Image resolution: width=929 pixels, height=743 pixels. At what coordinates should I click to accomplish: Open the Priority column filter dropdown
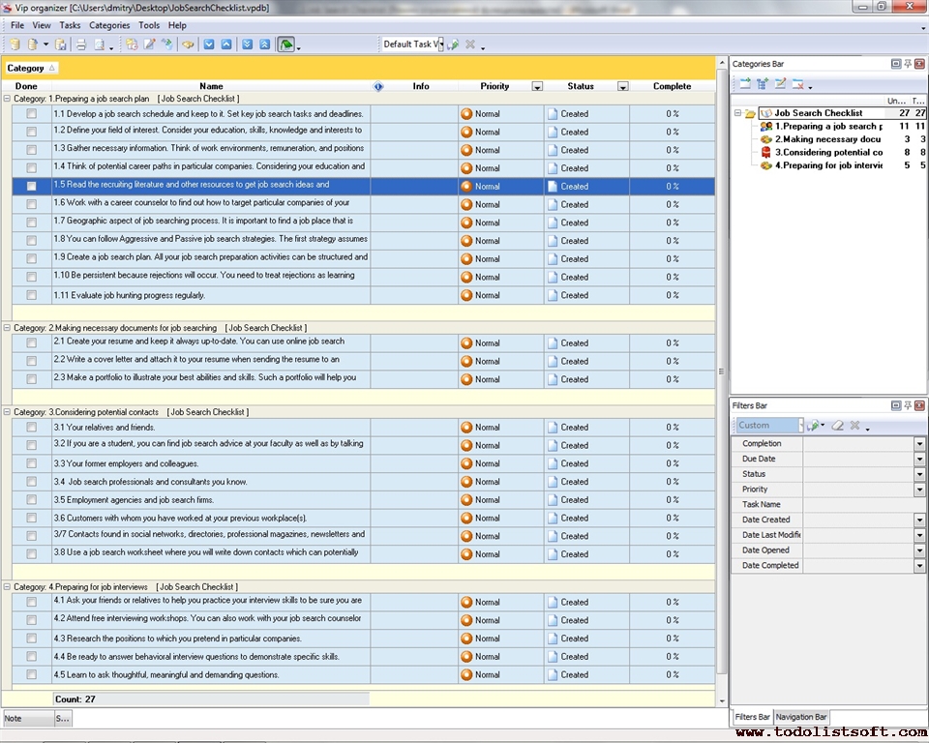click(x=537, y=86)
